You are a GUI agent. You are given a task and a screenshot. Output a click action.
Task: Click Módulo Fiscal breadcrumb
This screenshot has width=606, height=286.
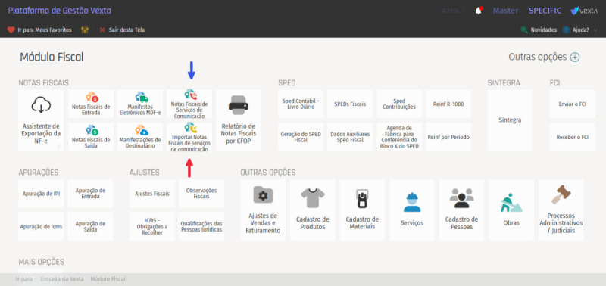coord(108,279)
